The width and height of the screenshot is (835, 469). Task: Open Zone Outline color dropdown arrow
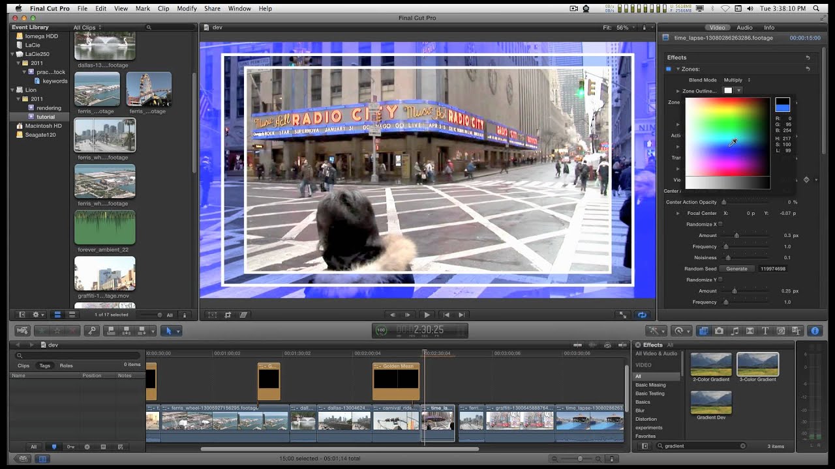[738, 91]
